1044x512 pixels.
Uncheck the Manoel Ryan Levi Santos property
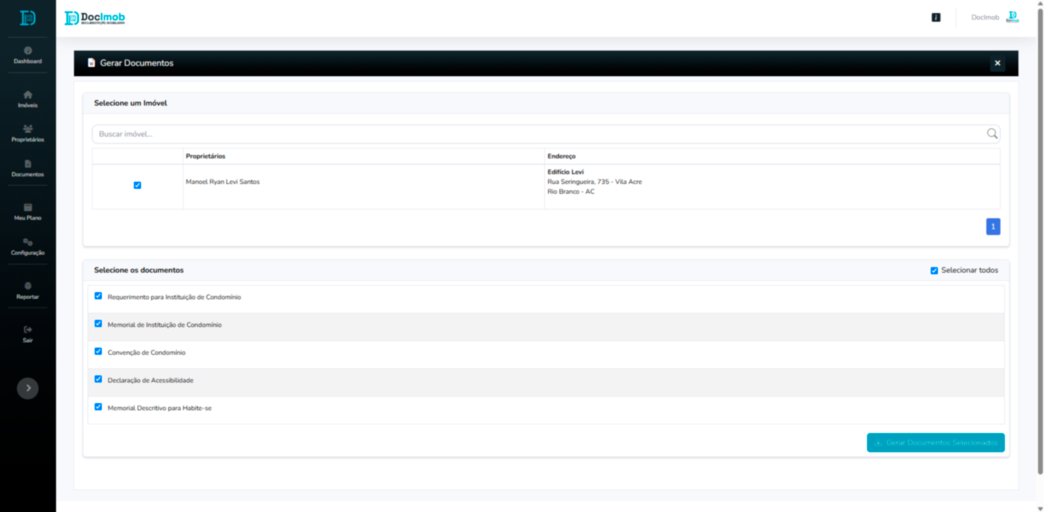137,186
